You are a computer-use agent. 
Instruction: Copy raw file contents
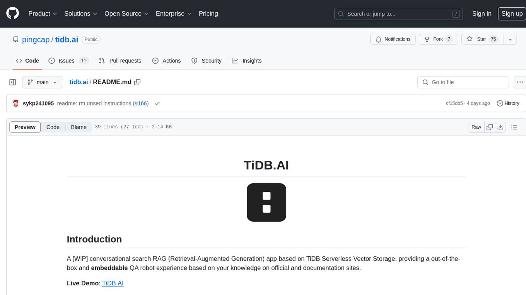pyautogui.click(x=490, y=127)
